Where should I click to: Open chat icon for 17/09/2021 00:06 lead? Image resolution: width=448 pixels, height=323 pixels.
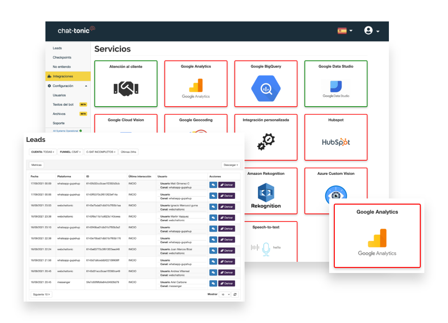coord(213,196)
